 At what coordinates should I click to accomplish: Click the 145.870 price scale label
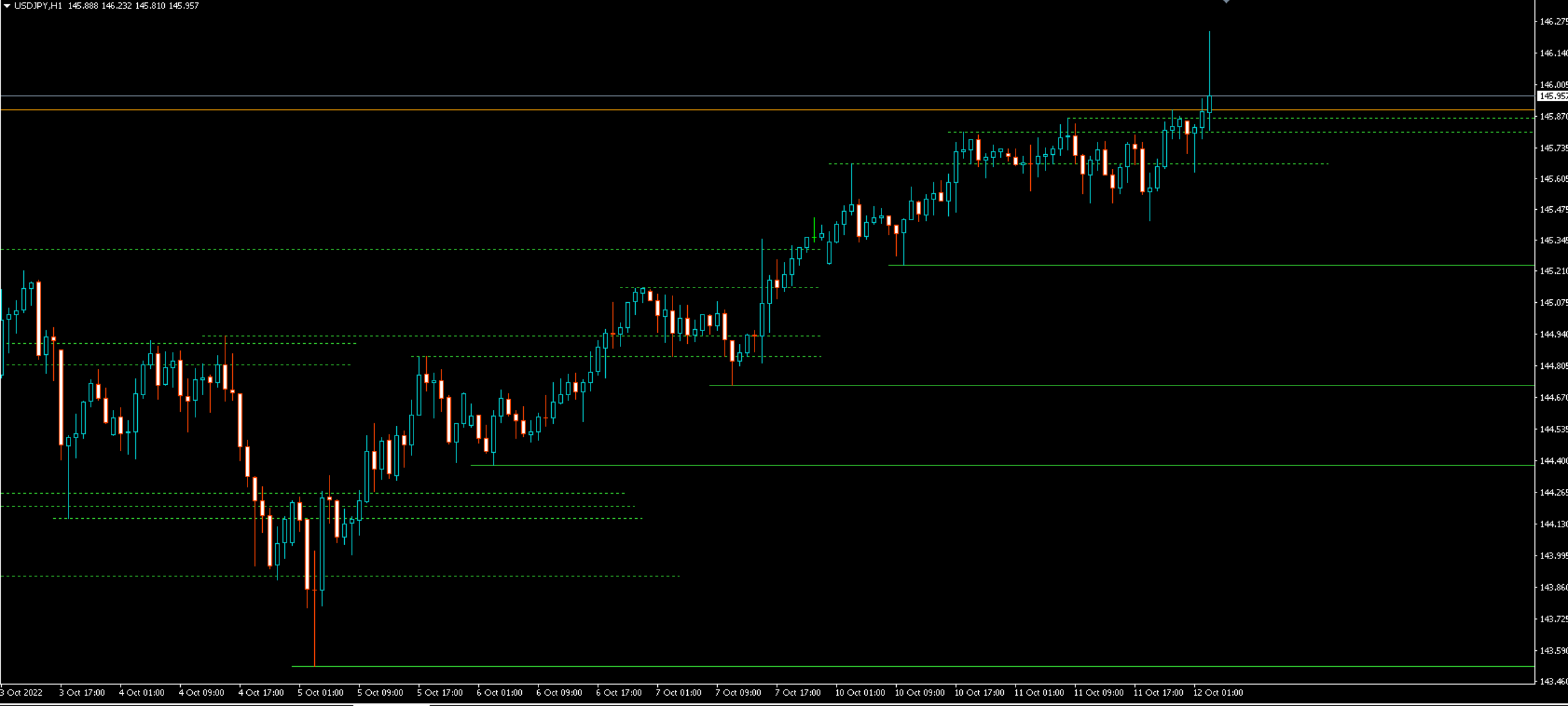pyautogui.click(x=1554, y=116)
